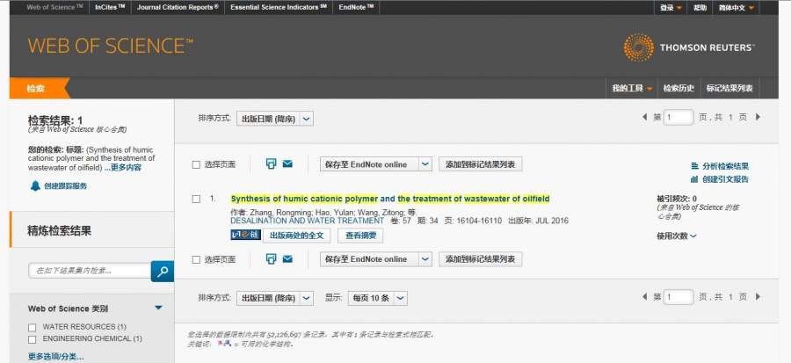Click analyze search results link
Image resolution: width=791 pixels, height=363 pixels.
coord(725,166)
